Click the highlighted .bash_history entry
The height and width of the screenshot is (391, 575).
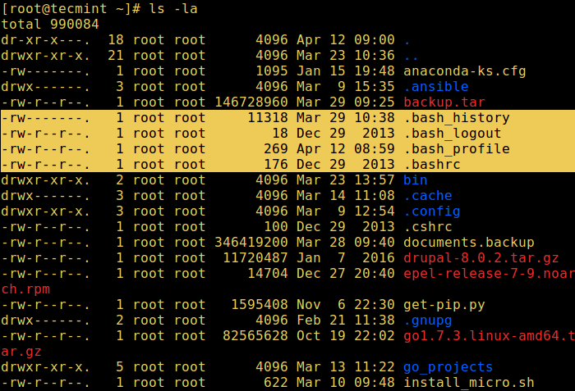[x=457, y=118]
